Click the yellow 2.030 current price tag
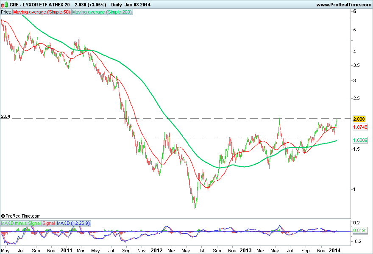Screen dimensions: 373x254 (x=359, y=119)
